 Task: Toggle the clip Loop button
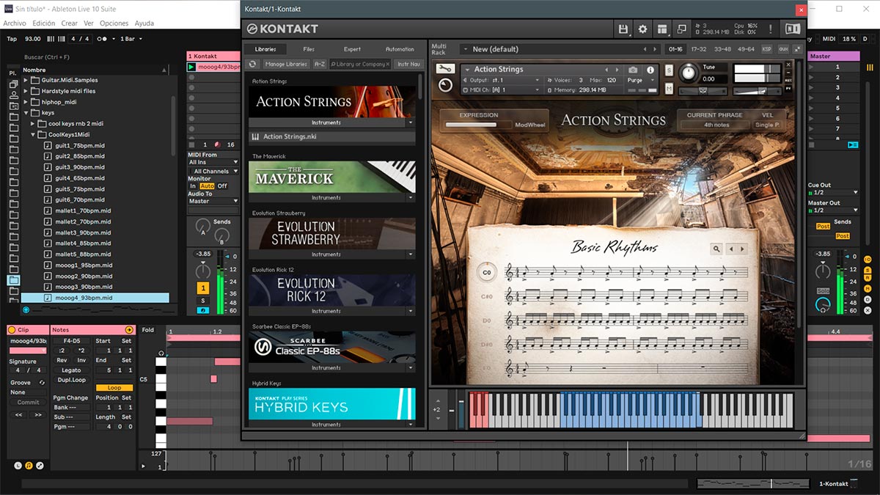coord(114,388)
